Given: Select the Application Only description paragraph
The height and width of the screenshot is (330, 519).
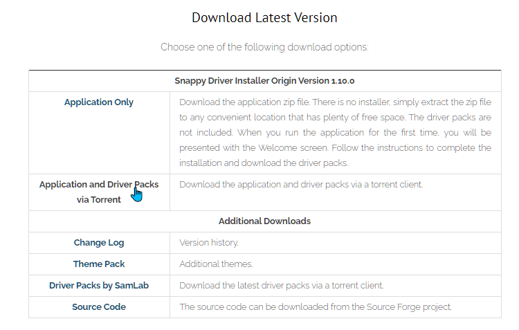Looking at the screenshot, I should (x=336, y=132).
